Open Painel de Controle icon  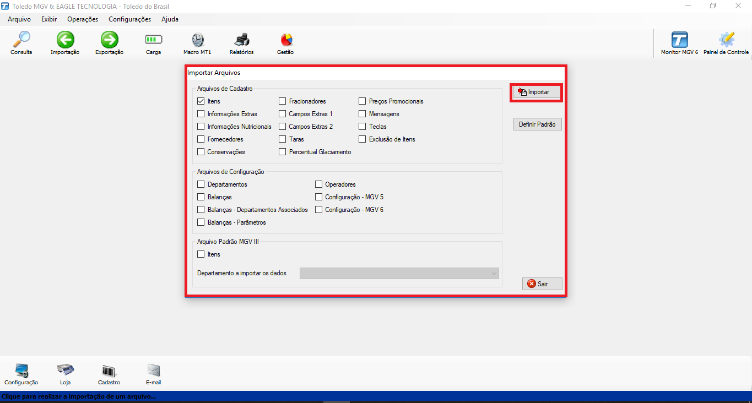coord(726,40)
